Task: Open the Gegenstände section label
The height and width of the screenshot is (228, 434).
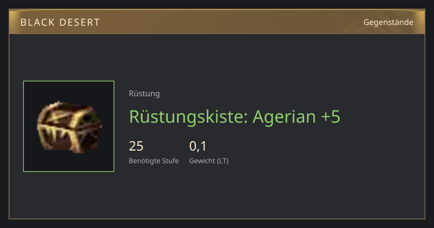Action: (x=388, y=22)
